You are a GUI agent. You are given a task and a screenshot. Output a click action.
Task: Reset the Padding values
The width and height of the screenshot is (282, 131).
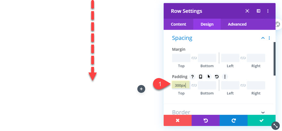click(217, 77)
